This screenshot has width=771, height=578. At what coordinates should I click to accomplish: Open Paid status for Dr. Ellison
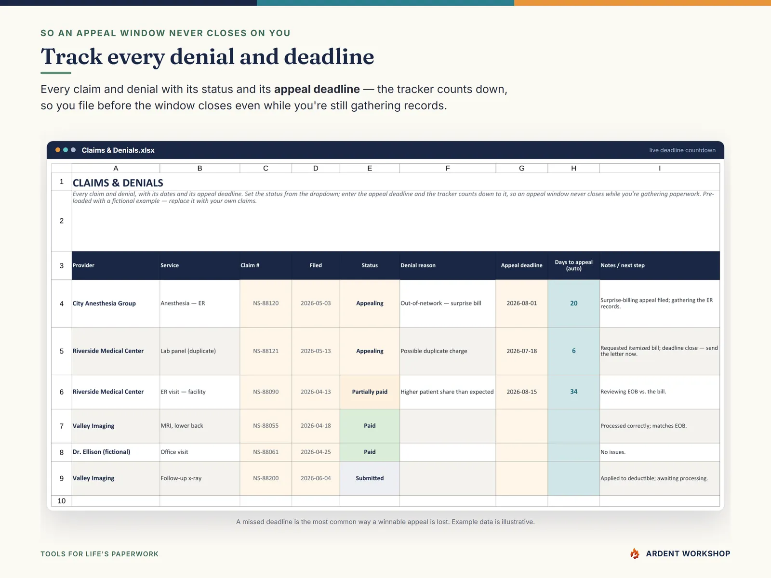pos(370,452)
